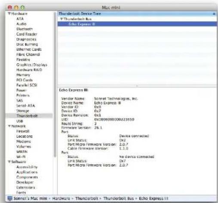218x203 pixels.
Task: Open the Bluetooth hardware entry
Action: (x=25, y=29)
